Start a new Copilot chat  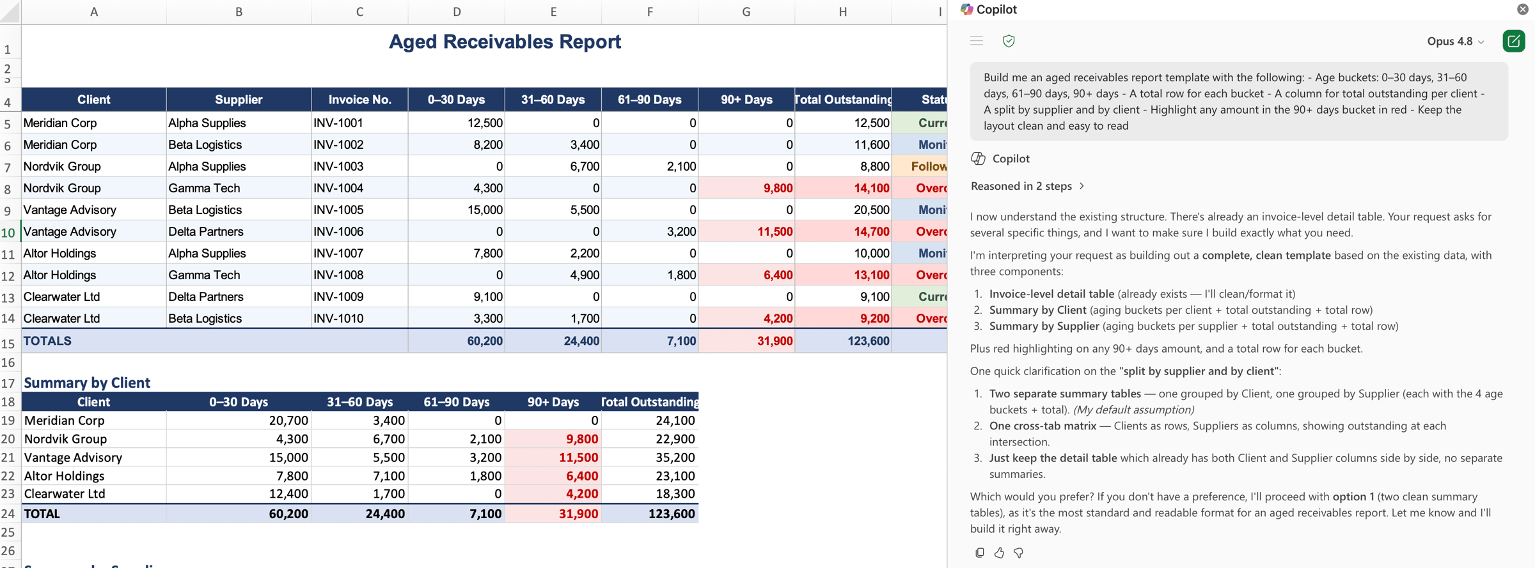coord(1513,41)
